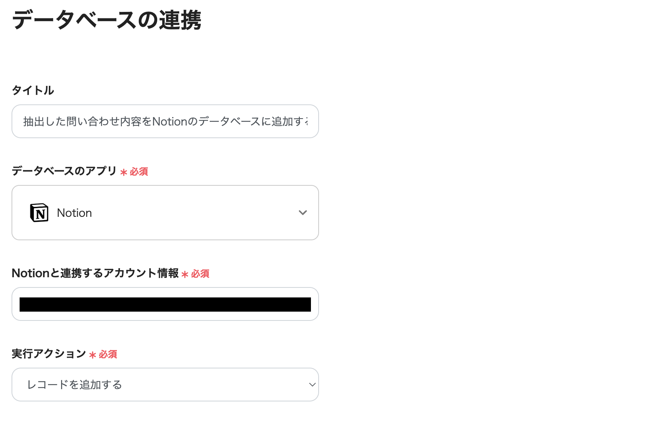
Task: Open the 実行アクション dropdown
Action: [x=165, y=384]
